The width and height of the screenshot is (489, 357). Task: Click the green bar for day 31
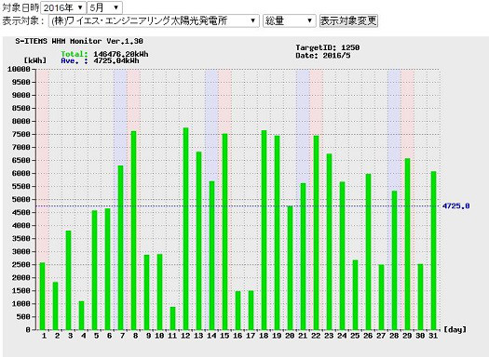click(x=433, y=251)
